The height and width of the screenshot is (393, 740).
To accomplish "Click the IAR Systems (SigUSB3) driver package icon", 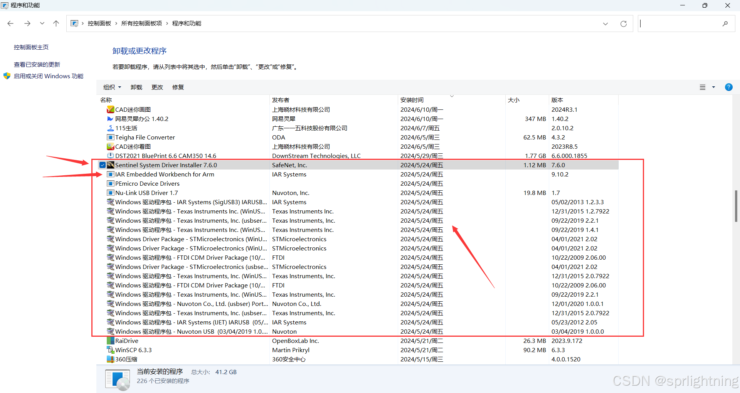I will (110, 202).
